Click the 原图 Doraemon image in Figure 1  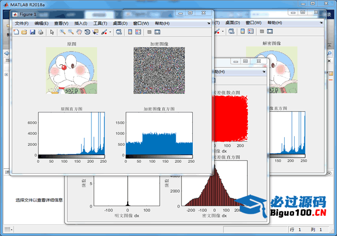(72, 70)
